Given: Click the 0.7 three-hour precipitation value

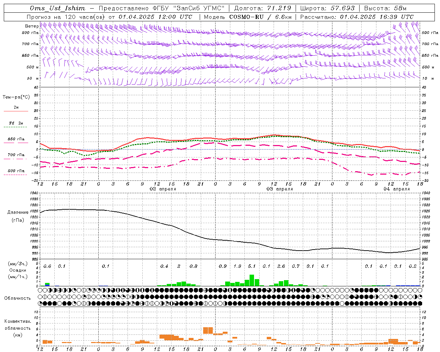Looking at the screenshot, I should 296,266.
